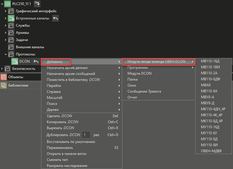The image size is (233, 169).
Task: Click the Библиотеки panel icon
Action: [4, 85]
